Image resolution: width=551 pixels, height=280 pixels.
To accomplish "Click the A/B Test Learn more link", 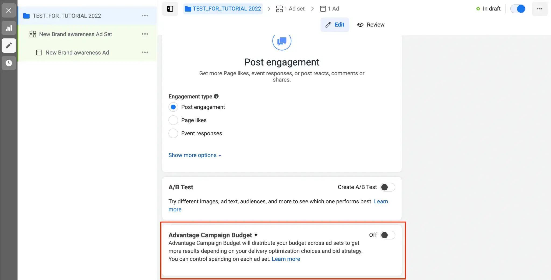I will point(381,201).
